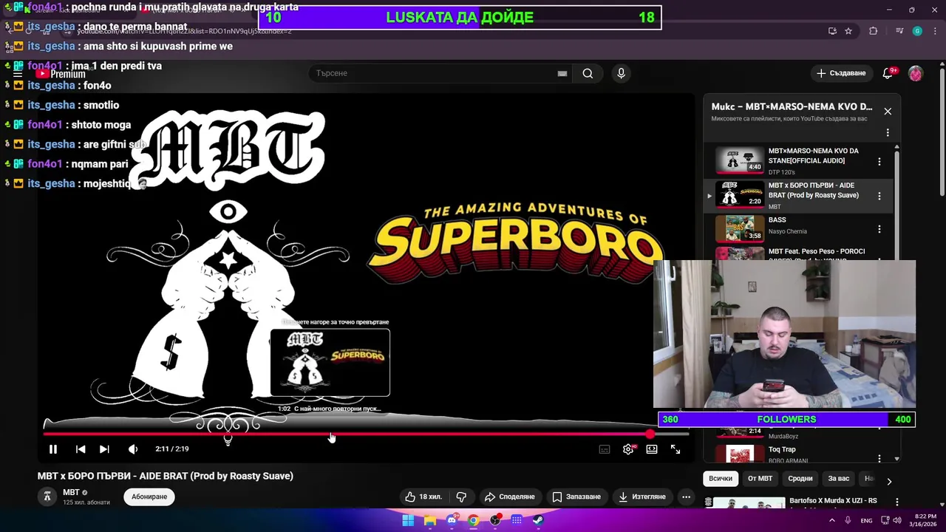Select the Сродни filter chip
The height and width of the screenshot is (532, 946).
[800, 479]
